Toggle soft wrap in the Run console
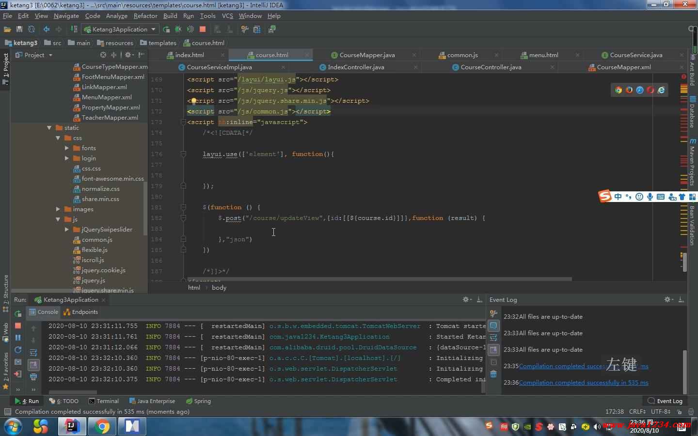The width and height of the screenshot is (698, 436). (33, 352)
